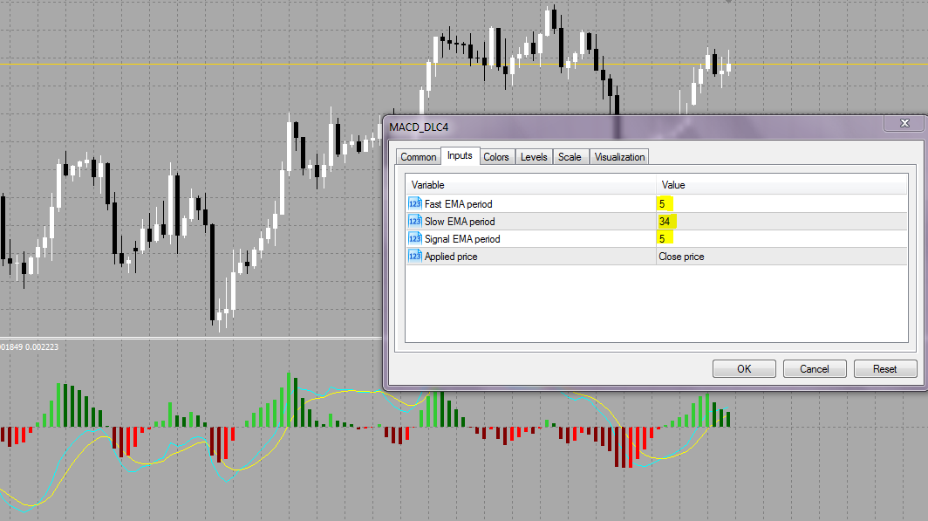Click the 123 icon beside Signal EMA period
The image size is (928, 521).
[413, 238]
